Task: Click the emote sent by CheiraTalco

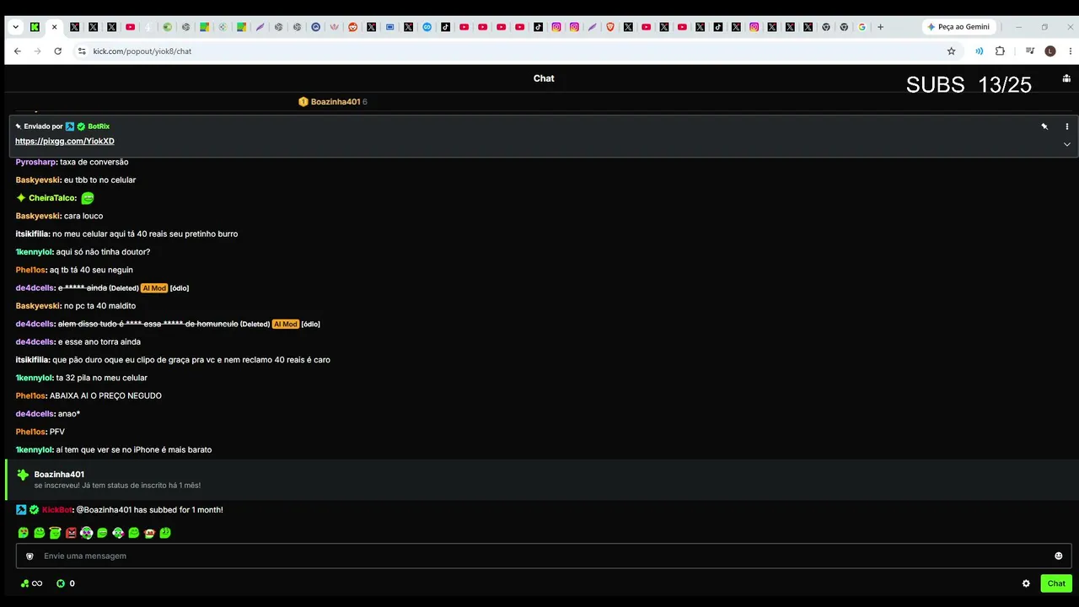Action: 87,198
